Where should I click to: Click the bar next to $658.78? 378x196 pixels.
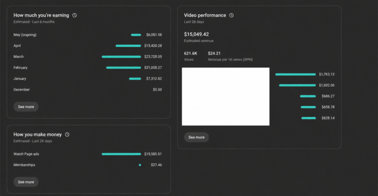coord(308,107)
